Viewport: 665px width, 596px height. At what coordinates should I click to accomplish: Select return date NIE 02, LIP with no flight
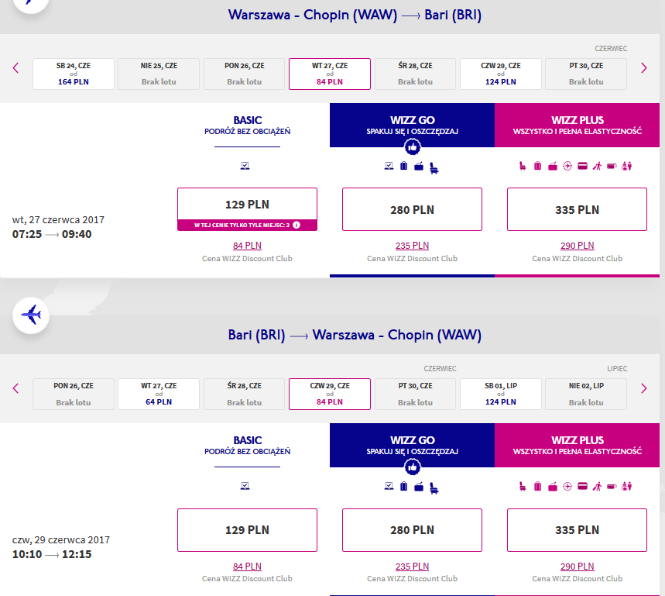[x=586, y=394]
